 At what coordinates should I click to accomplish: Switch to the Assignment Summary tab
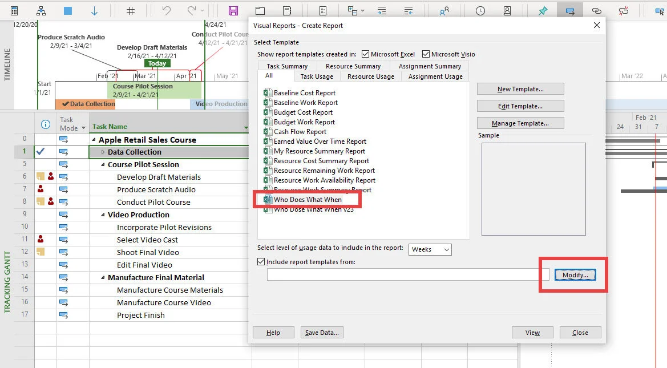pos(430,66)
